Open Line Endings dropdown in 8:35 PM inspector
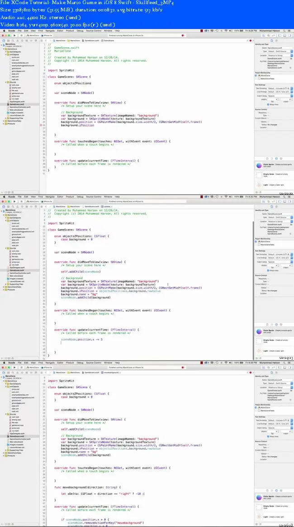294x527 pixels. (280, 258)
